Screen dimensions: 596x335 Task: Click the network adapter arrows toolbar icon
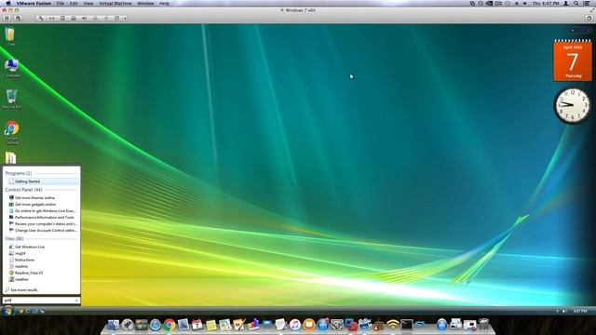(x=51, y=19)
